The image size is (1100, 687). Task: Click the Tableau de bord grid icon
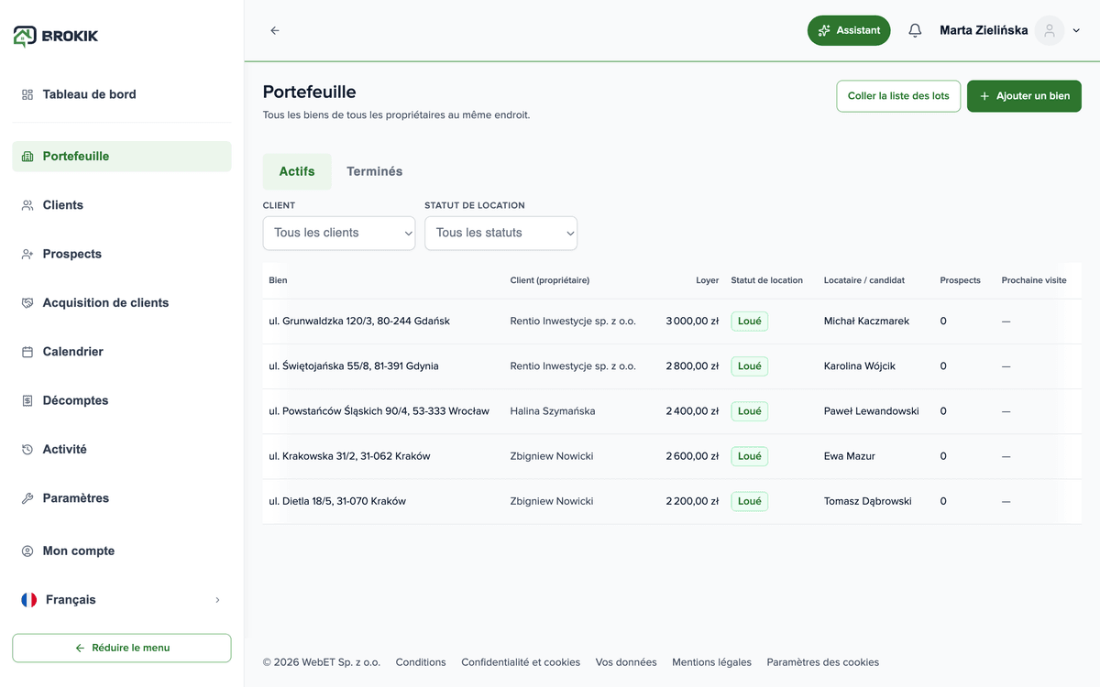[x=27, y=94]
